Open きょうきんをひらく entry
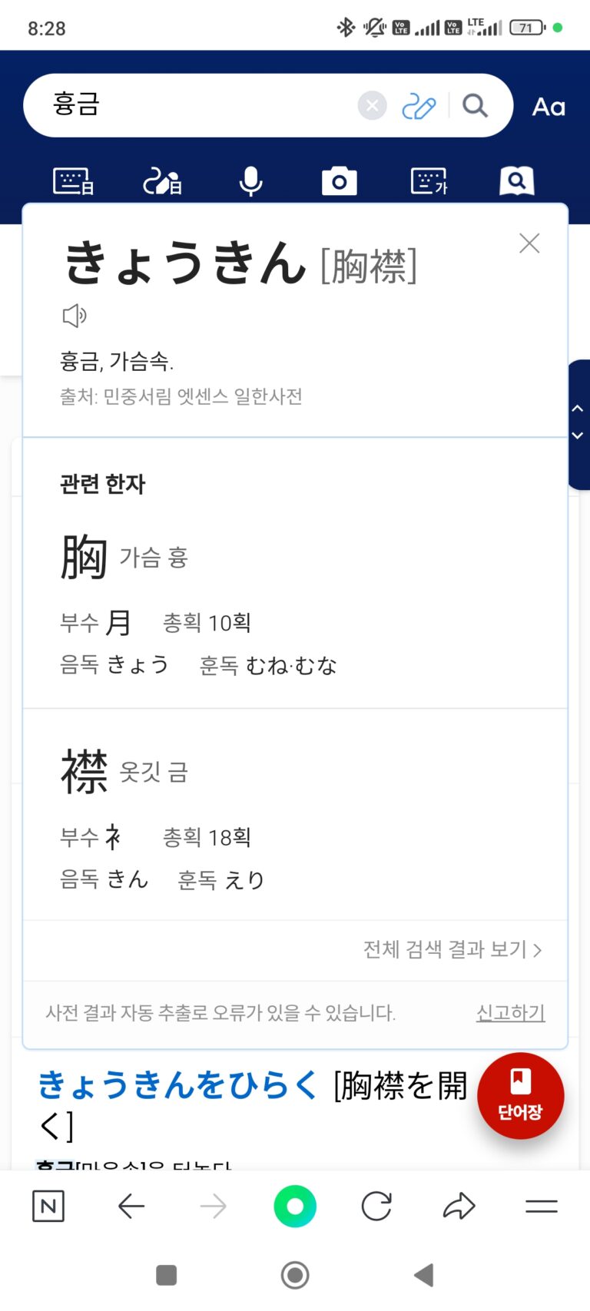The width and height of the screenshot is (590, 1311). [178, 1085]
